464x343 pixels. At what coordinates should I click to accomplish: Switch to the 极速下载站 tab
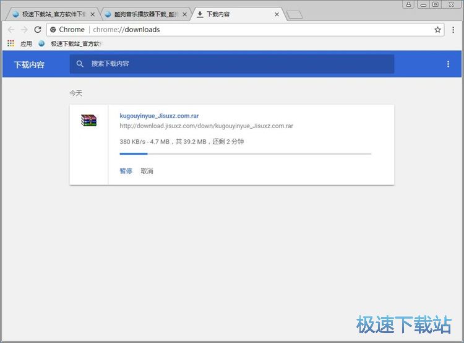coord(52,14)
